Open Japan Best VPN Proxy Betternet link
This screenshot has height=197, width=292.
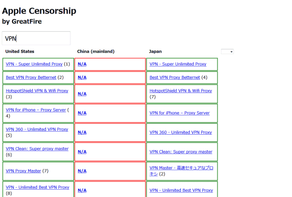click(x=175, y=77)
